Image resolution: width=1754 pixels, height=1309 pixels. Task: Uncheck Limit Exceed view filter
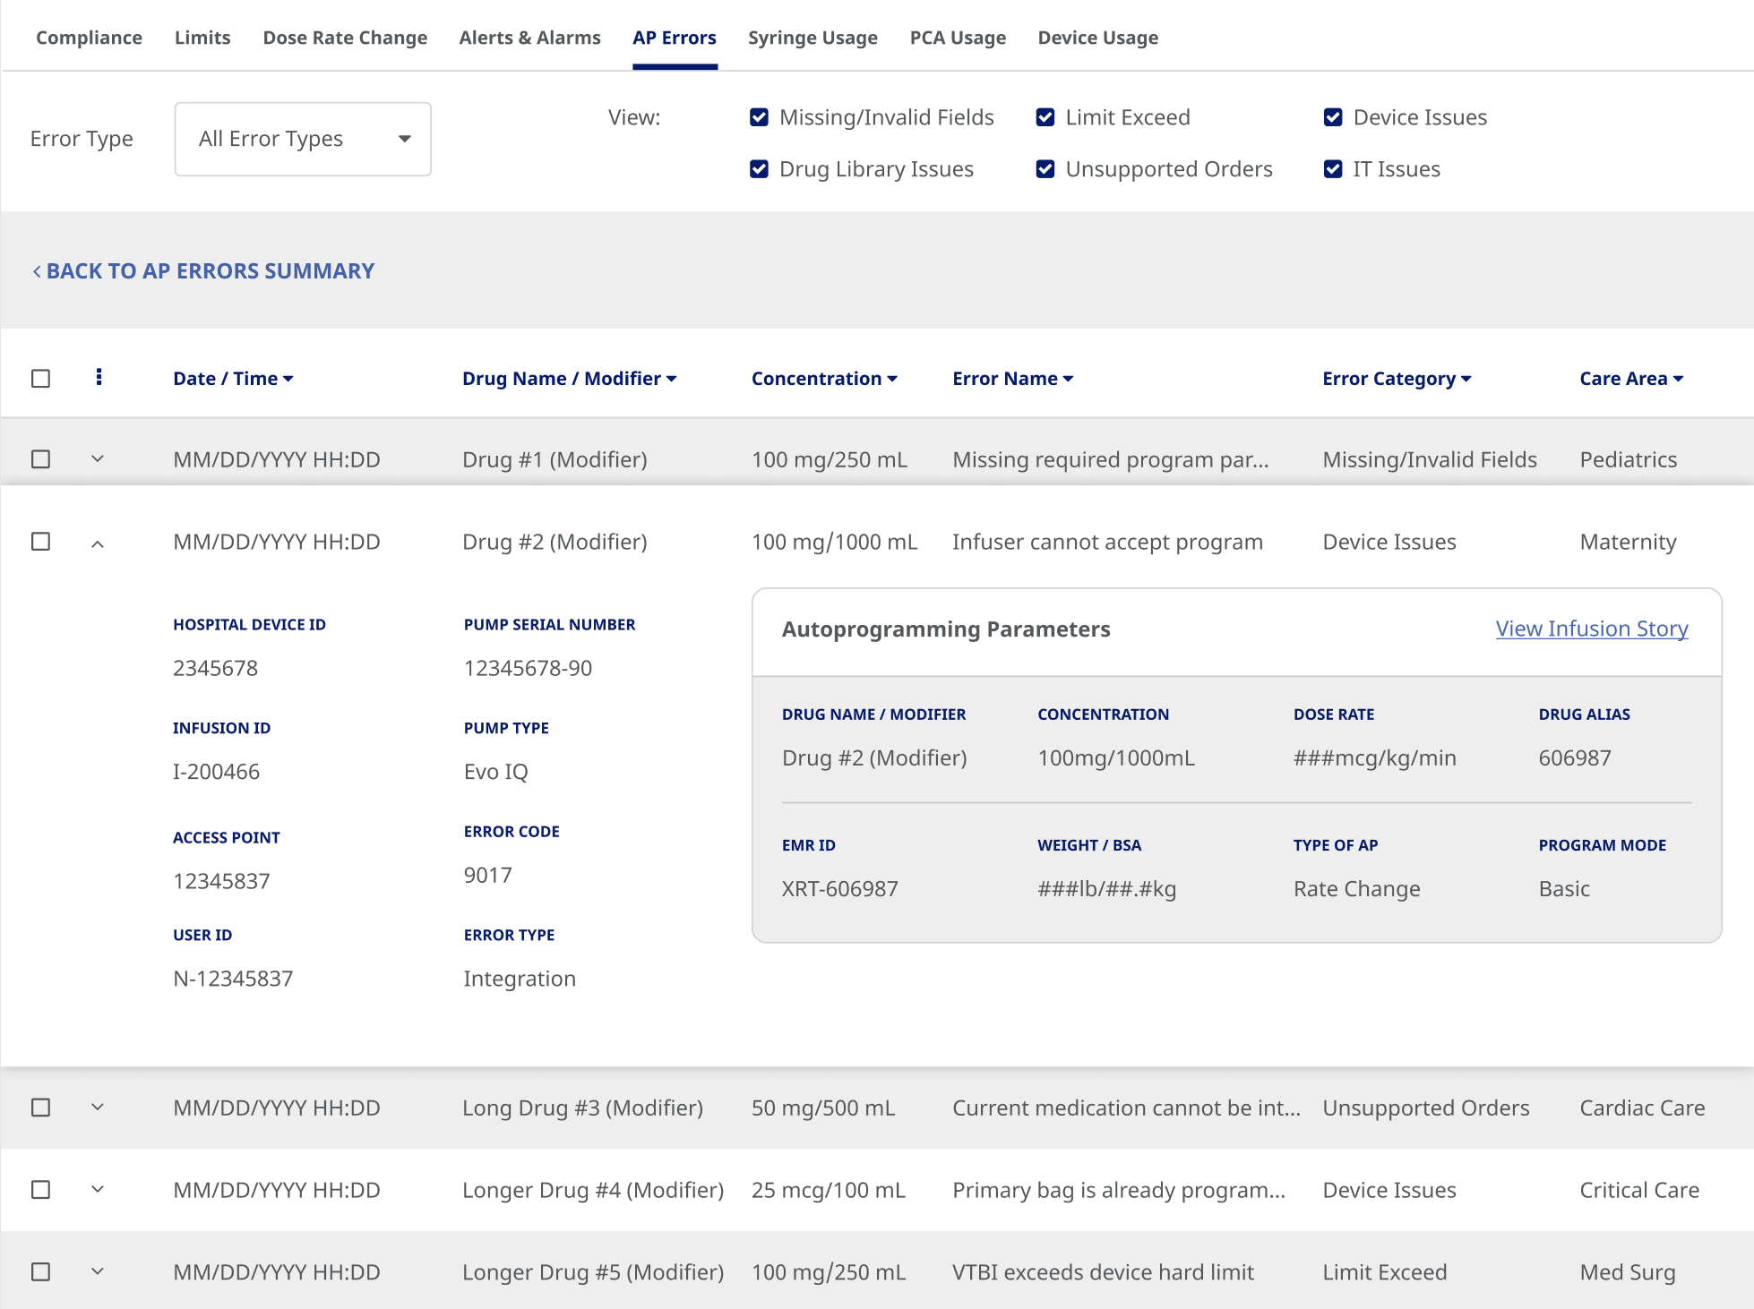pos(1045,117)
